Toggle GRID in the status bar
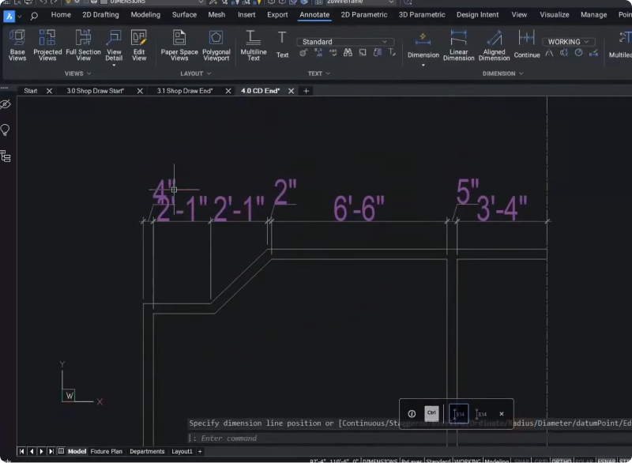This screenshot has width=632, height=463. (541, 461)
